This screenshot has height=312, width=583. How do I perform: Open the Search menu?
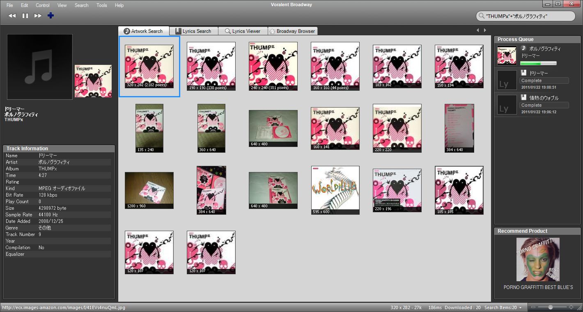[81, 5]
